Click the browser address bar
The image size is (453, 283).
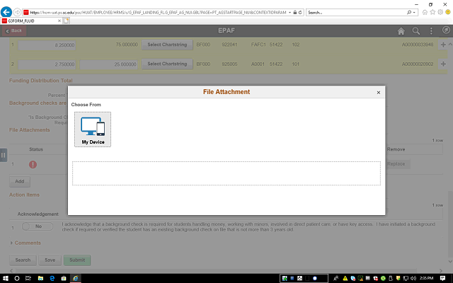pyautogui.click(x=158, y=13)
